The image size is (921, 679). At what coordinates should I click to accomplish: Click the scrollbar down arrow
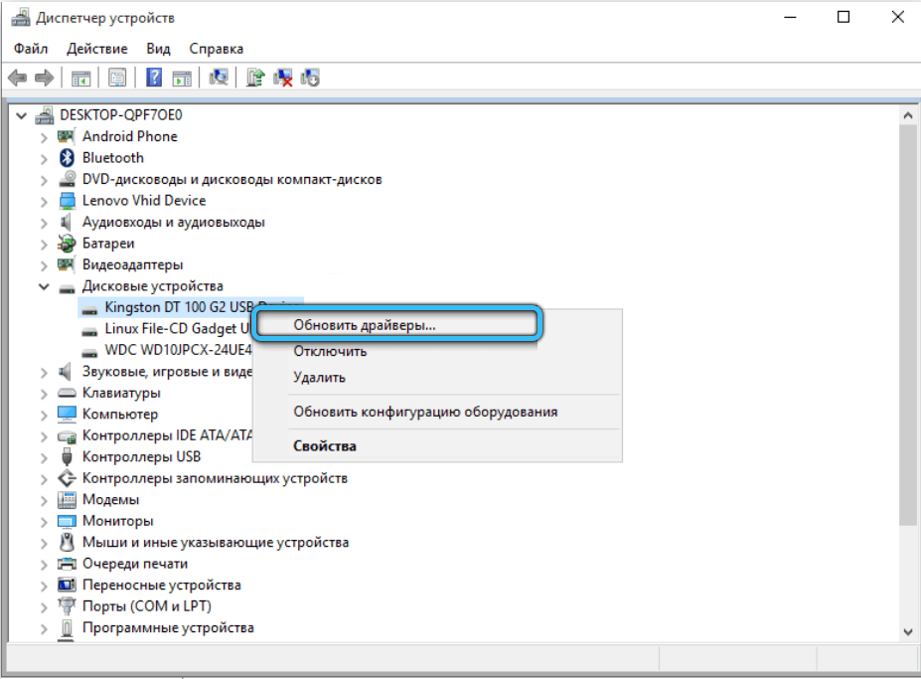(x=908, y=631)
